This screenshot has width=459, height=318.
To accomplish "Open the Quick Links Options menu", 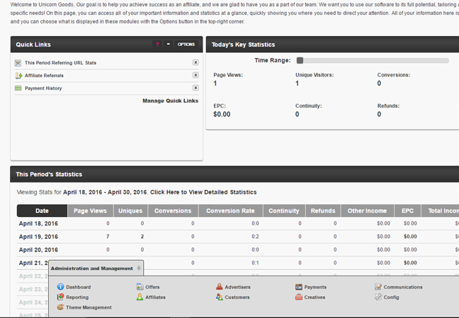I will (x=186, y=44).
